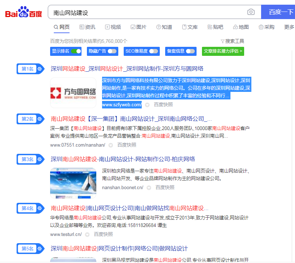
Task: Open result 南山网站建设【深一集团】
Action: click(131, 119)
